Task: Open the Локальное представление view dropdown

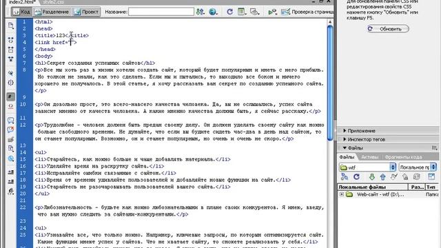Action: pos(418,167)
